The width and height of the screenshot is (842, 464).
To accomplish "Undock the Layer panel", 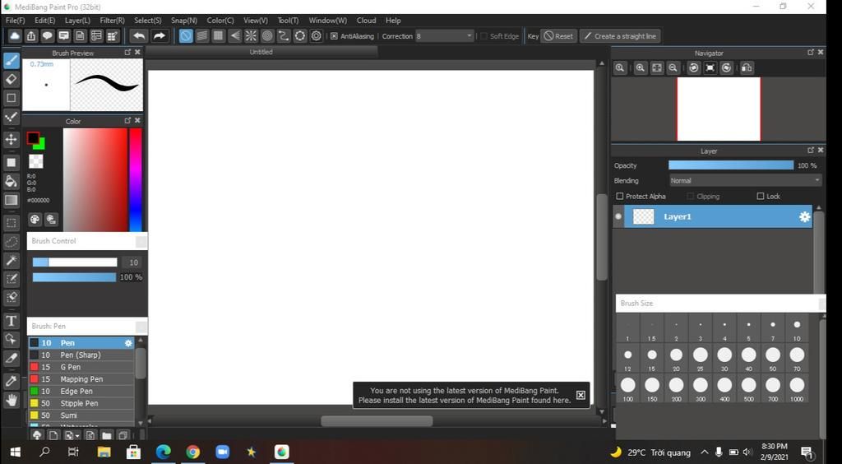I will point(811,151).
